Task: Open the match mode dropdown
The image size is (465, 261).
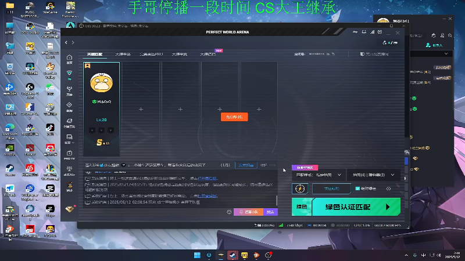Action: tap(319, 175)
